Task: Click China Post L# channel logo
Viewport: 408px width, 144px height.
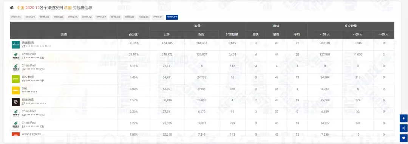Action: tap(15, 56)
